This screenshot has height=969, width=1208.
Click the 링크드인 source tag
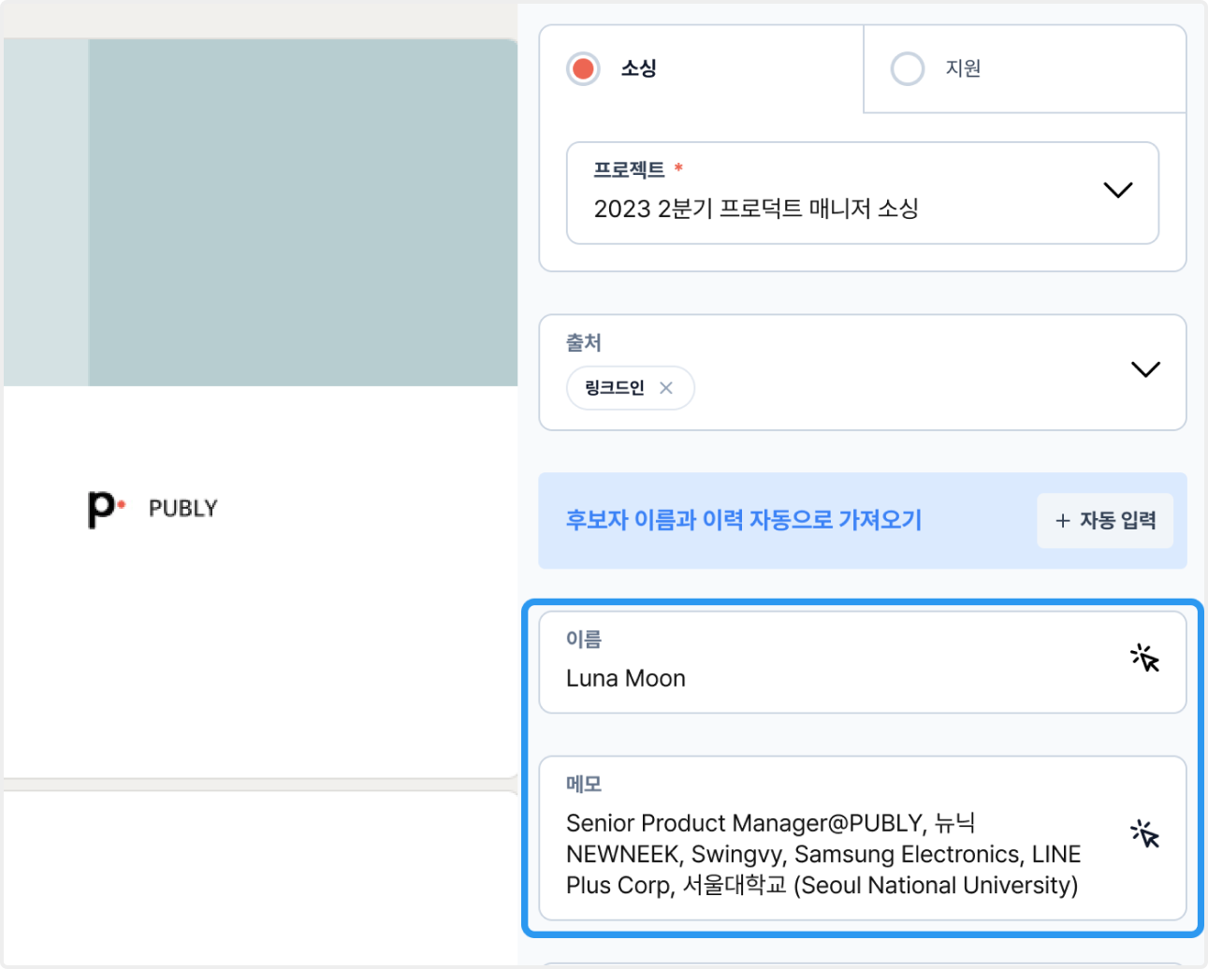click(631, 388)
